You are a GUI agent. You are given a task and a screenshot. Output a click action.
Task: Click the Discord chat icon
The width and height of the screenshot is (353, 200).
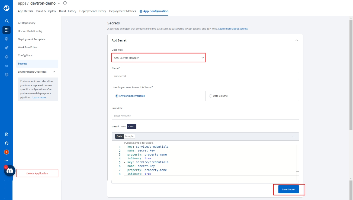[x=10, y=171]
